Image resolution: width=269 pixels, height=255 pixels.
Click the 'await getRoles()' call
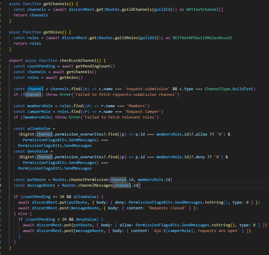pyautogui.click(x=64, y=77)
